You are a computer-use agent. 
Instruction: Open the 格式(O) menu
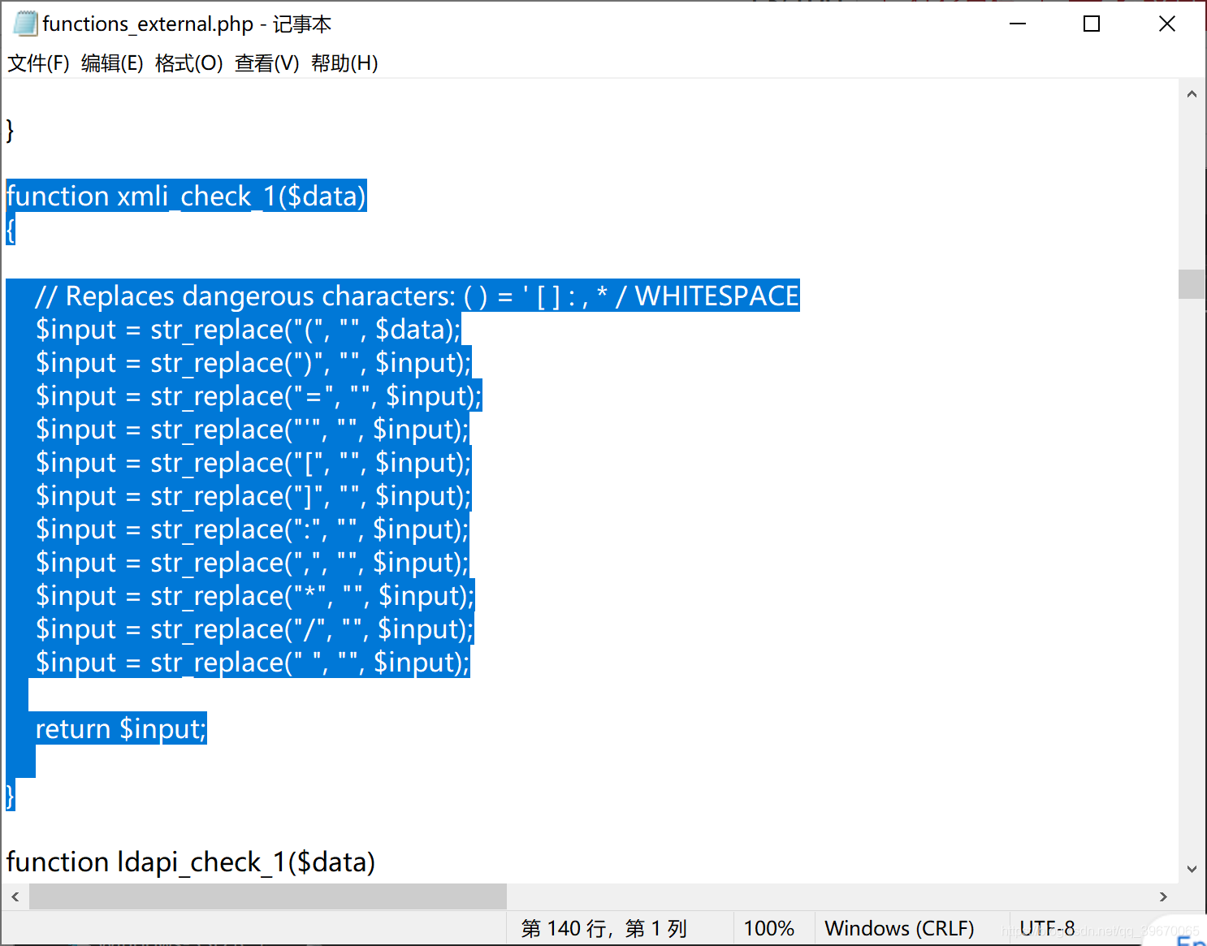(188, 63)
